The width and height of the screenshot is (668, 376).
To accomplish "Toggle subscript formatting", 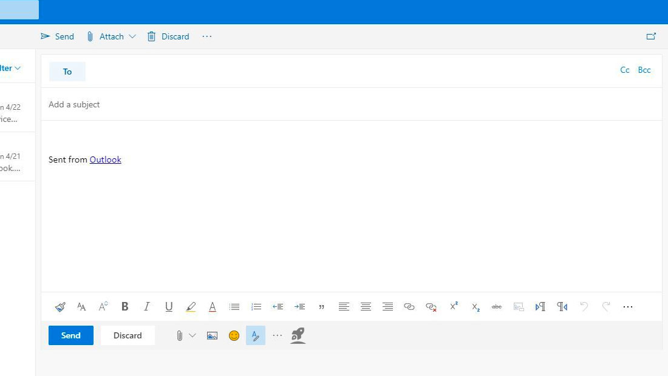I will click(x=475, y=307).
